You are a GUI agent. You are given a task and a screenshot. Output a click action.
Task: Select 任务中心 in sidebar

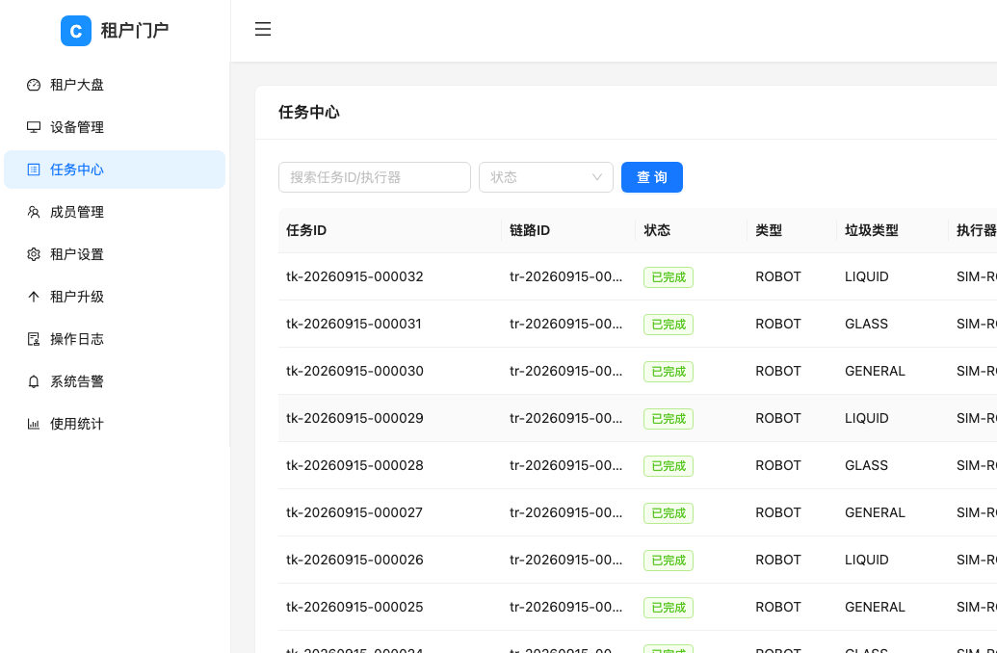115,170
